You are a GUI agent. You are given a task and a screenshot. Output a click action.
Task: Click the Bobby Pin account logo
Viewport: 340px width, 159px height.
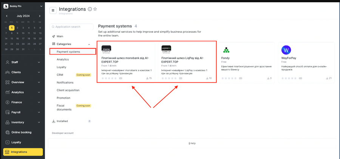[x=6, y=6]
